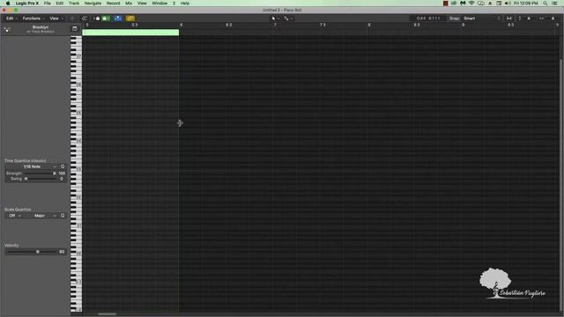This screenshot has height=317, width=564.
Task: Select the Brooklyn region name header
Action: coord(41,27)
